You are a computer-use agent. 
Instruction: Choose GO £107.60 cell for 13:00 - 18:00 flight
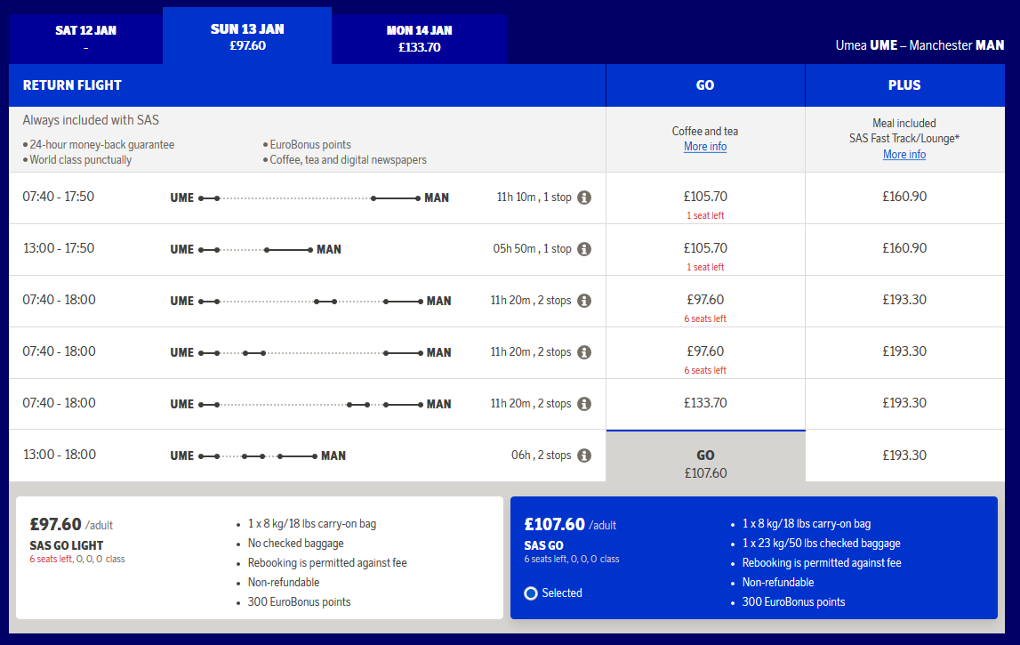tap(705, 456)
